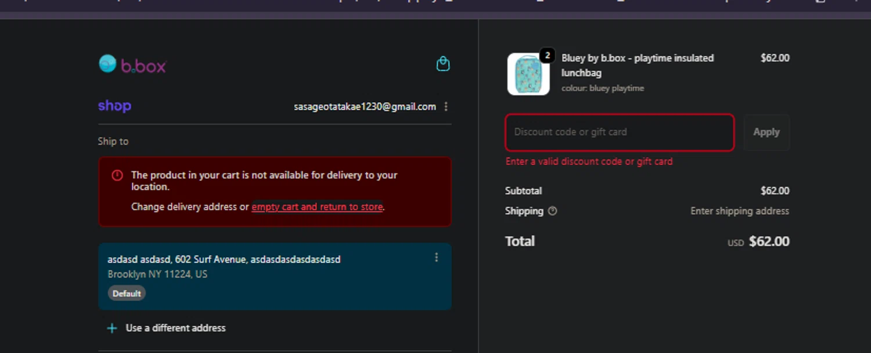Open the shopping bag cart icon
The image size is (871, 353).
443,64
